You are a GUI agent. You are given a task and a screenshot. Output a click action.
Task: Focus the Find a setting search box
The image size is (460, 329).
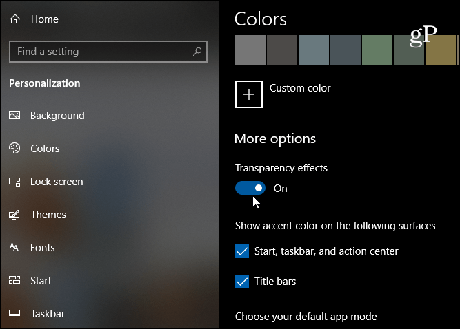[x=108, y=52]
